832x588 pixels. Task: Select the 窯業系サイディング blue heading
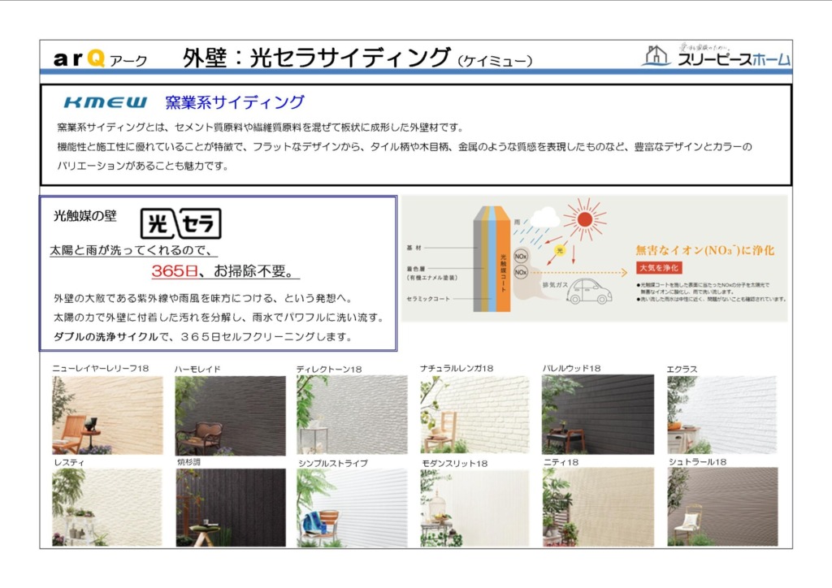point(235,102)
